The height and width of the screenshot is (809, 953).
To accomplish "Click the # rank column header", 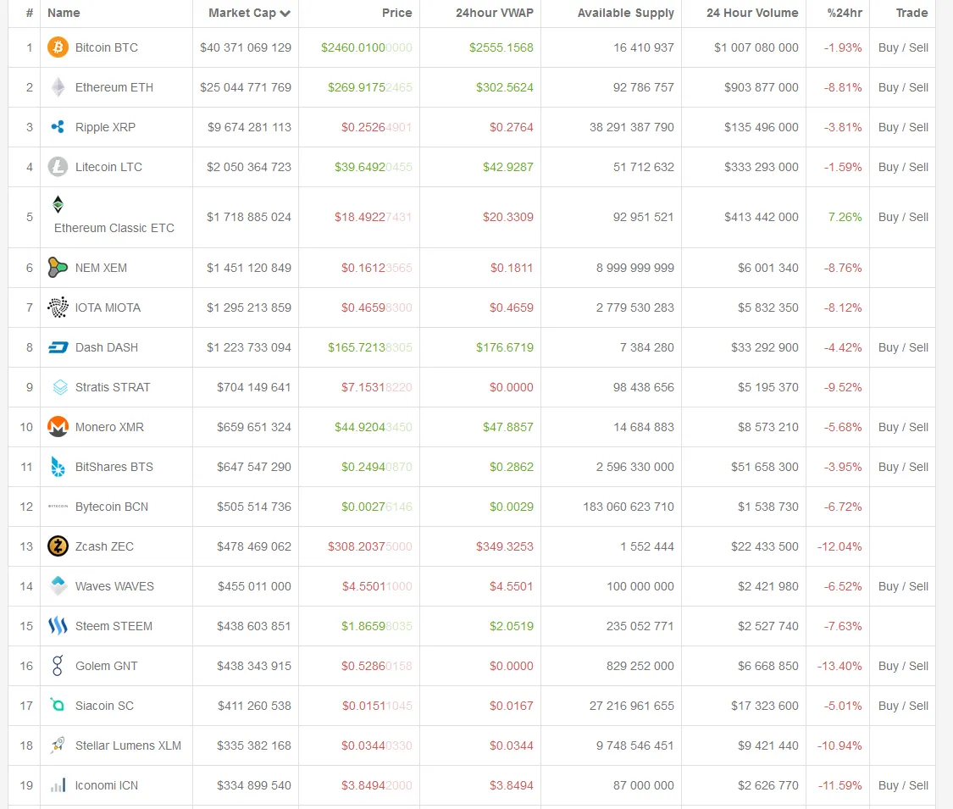I will point(29,13).
